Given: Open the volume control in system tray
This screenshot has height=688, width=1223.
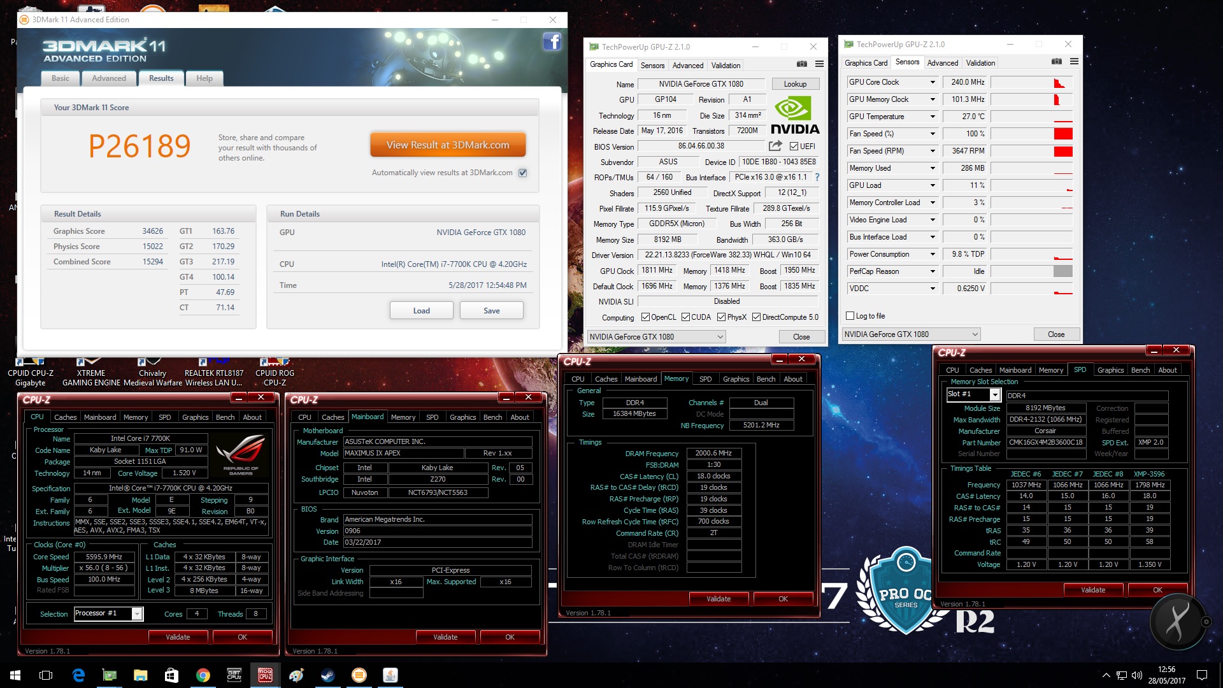Looking at the screenshot, I should pyautogui.click(x=1137, y=675).
